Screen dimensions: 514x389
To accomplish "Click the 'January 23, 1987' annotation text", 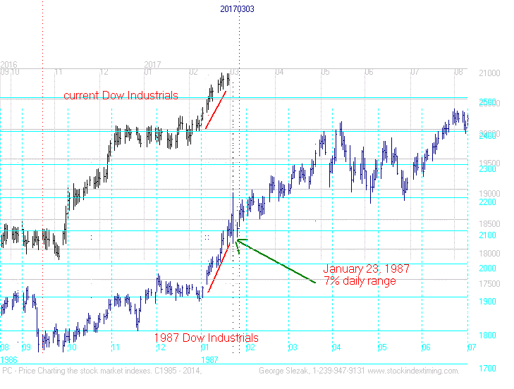I will tap(366, 268).
